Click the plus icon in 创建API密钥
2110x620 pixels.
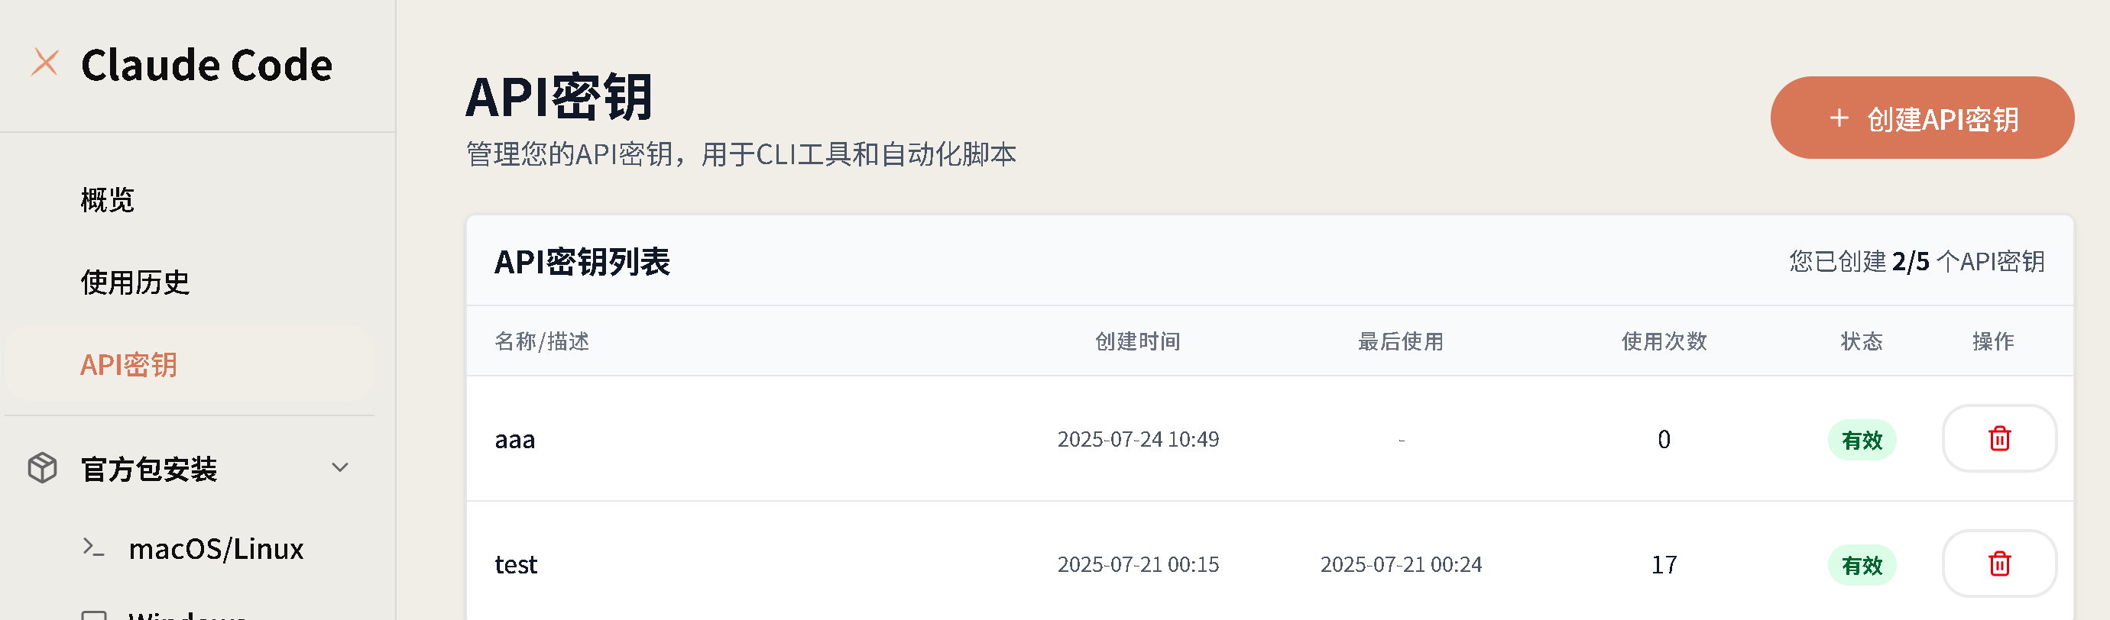pos(1839,118)
